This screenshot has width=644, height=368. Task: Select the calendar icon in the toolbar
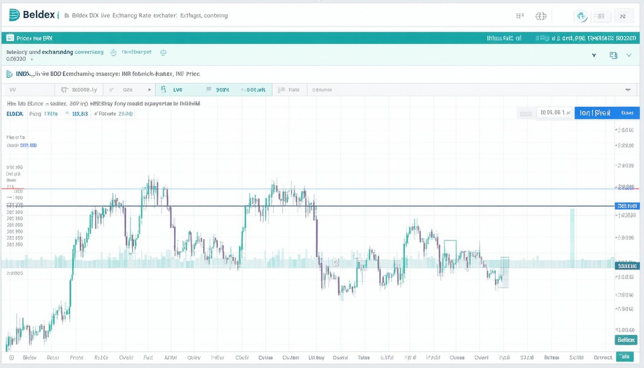click(x=64, y=89)
